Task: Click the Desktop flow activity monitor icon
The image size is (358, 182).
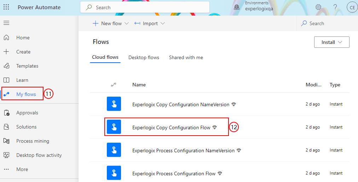Action: [x=6, y=155]
